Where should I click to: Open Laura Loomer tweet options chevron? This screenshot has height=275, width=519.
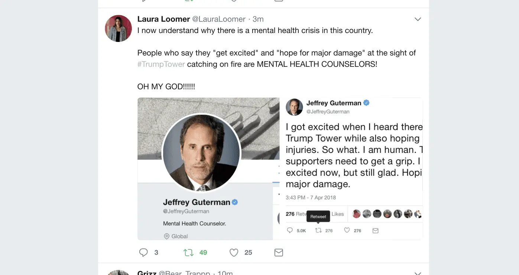[418, 19]
